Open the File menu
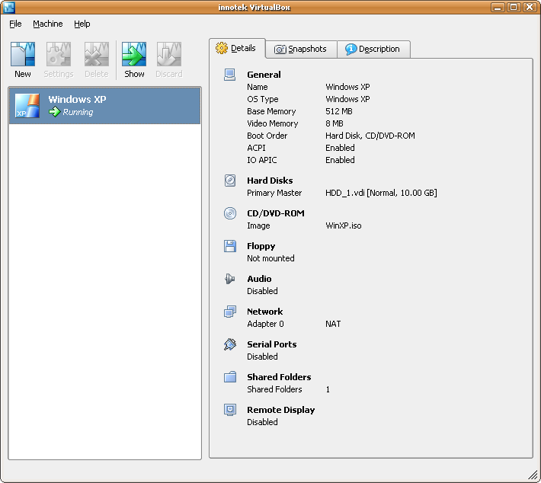This screenshot has height=483, width=541. tap(15, 24)
